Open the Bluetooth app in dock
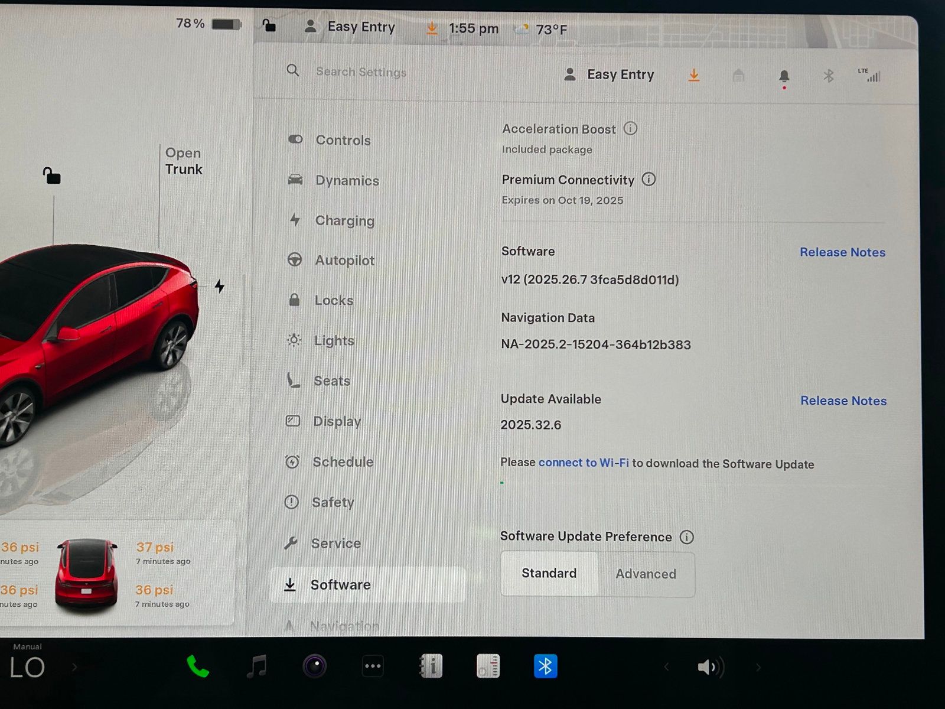 point(545,666)
